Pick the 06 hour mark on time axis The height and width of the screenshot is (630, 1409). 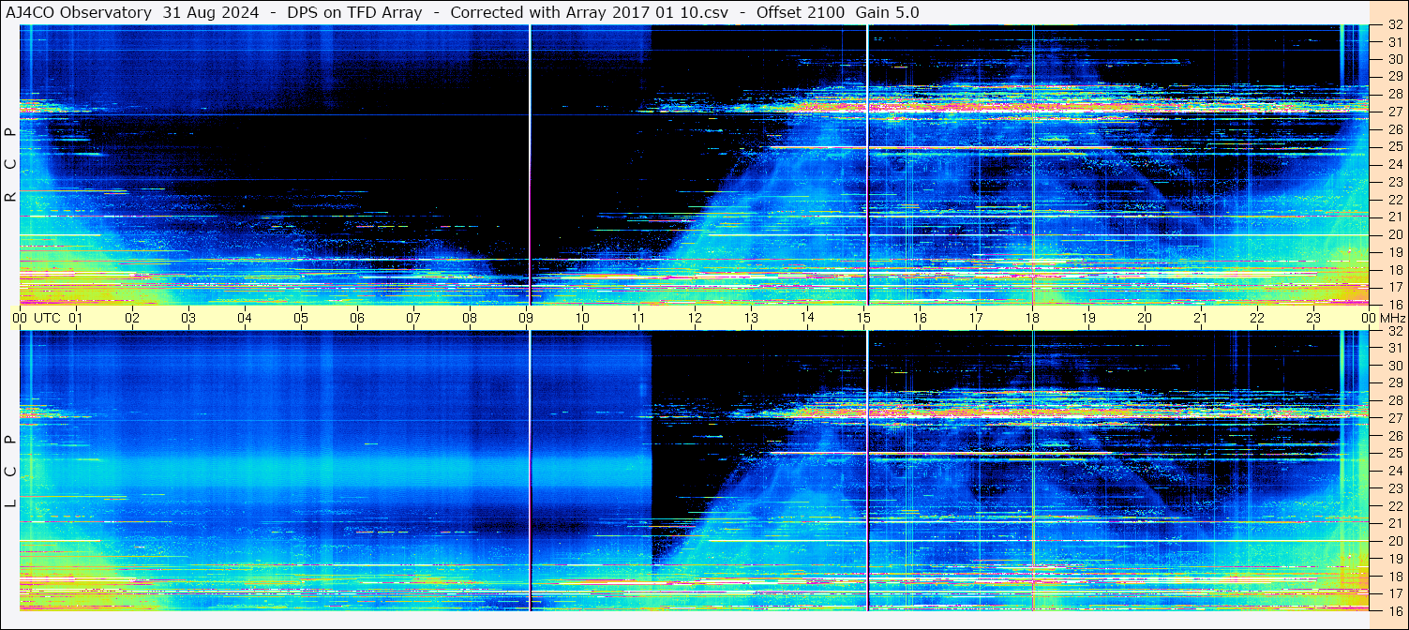tap(357, 318)
